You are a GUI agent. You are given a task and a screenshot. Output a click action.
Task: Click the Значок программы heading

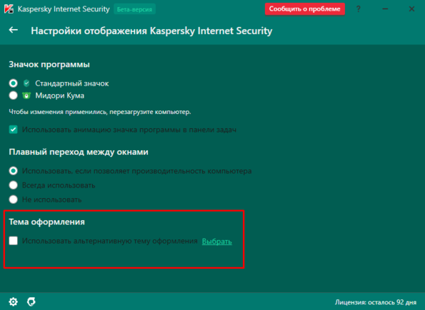(50, 64)
